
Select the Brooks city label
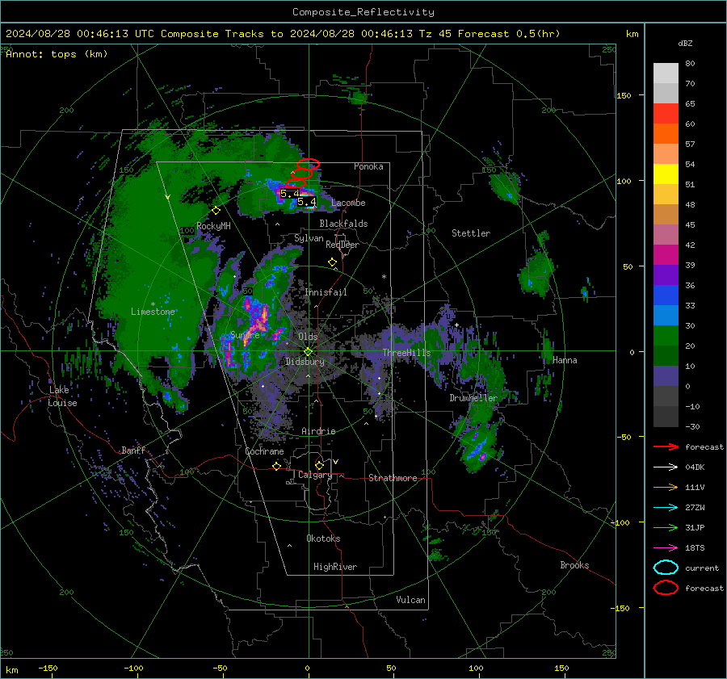click(x=574, y=565)
